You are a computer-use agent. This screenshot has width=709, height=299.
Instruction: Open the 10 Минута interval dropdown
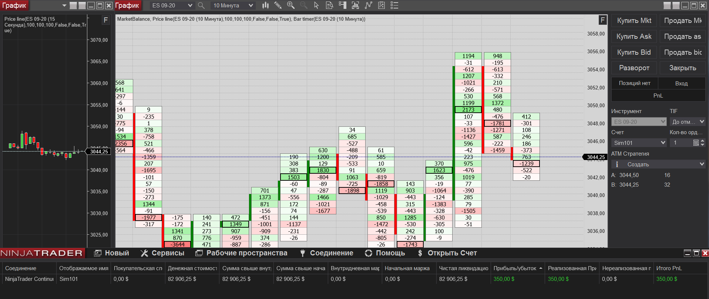click(233, 5)
